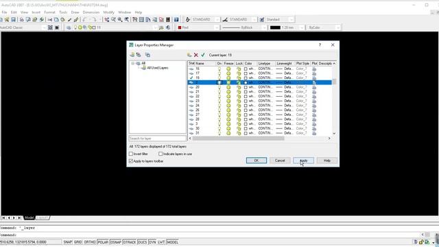The width and height of the screenshot is (439, 247).
Task: Click the color swatch for layer 16
Action: tap(246, 69)
